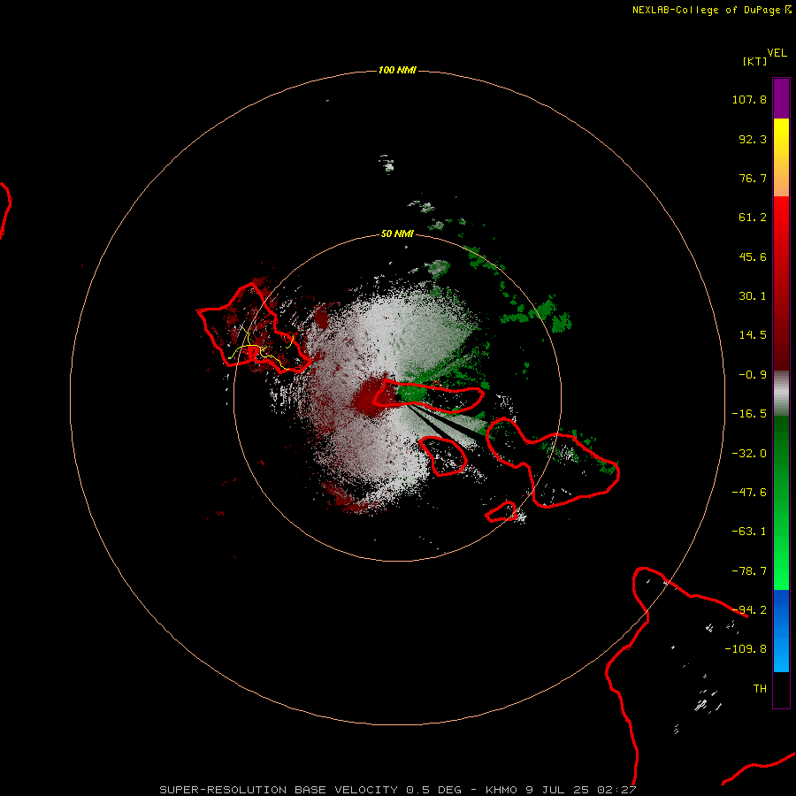Image resolution: width=796 pixels, height=796 pixels.
Task: Click the -78.7 legend value
Action: pos(749,571)
